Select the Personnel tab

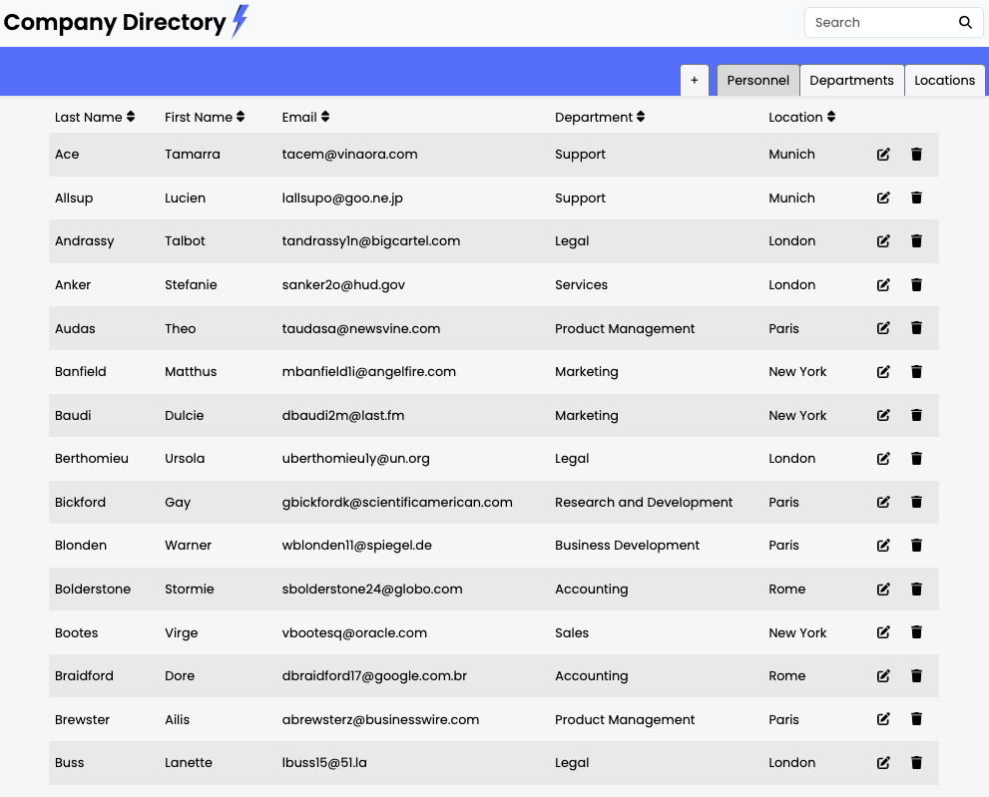coord(757,81)
